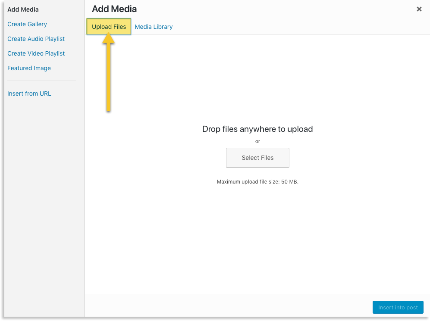Click the Add Media dialog heading
The width and height of the screenshot is (430, 321).
(x=114, y=9)
